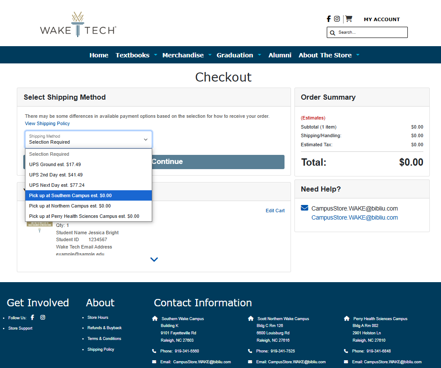441x368 pixels.
Task: Expand the Graduation menu arrow
Action: 260,55
